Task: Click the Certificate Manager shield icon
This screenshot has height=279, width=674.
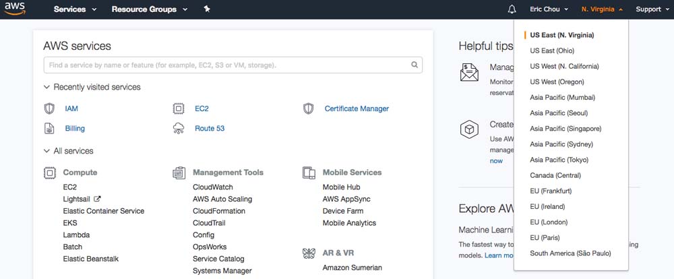Action: pyautogui.click(x=309, y=108)
